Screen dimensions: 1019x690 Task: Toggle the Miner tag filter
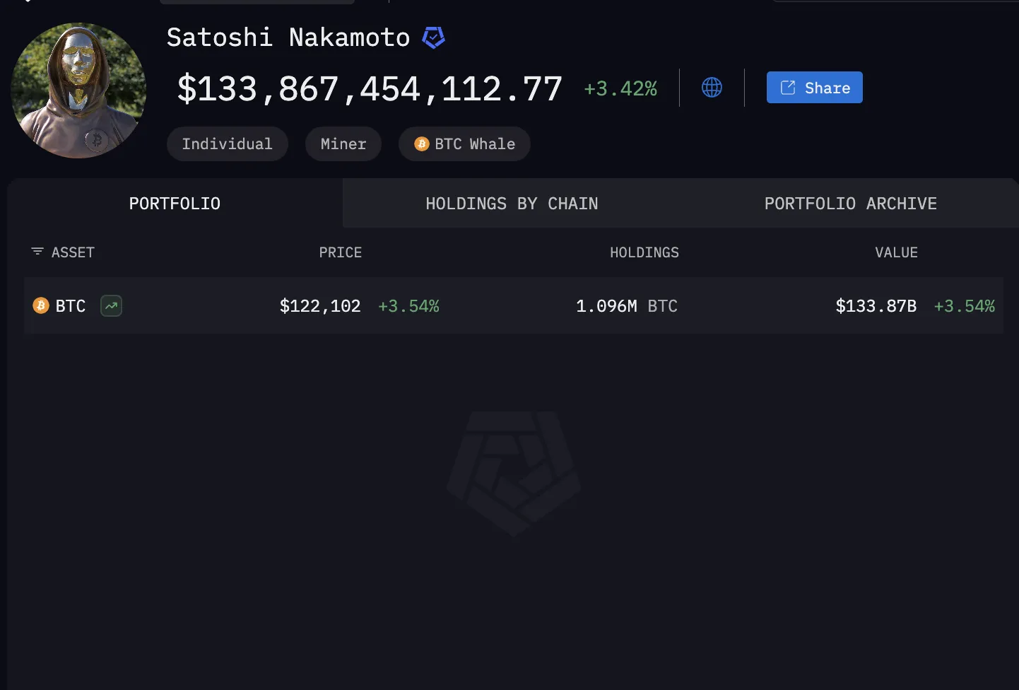[x=343, y=144]
